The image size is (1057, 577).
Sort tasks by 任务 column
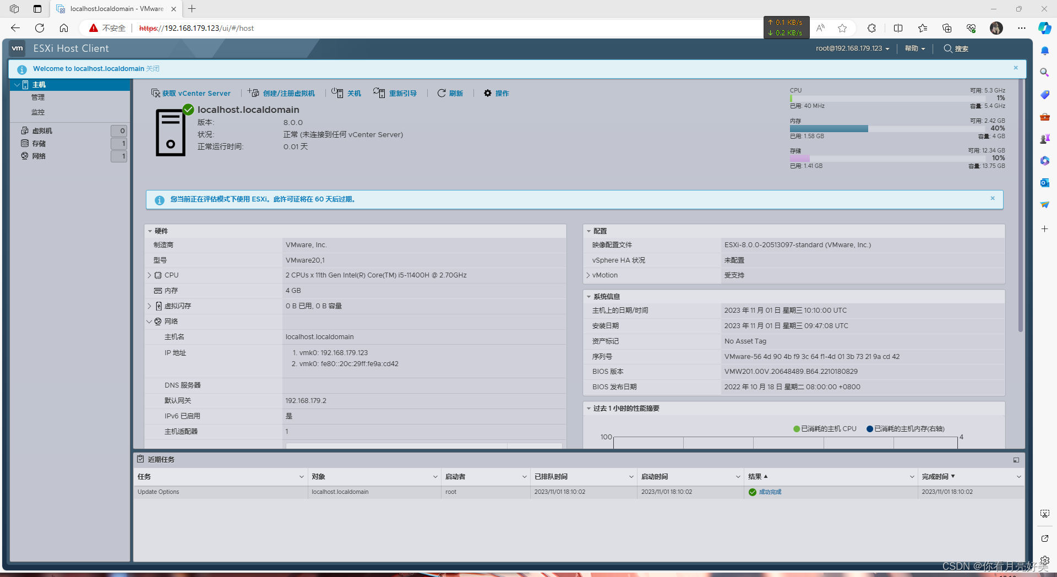tap(144, 477)
